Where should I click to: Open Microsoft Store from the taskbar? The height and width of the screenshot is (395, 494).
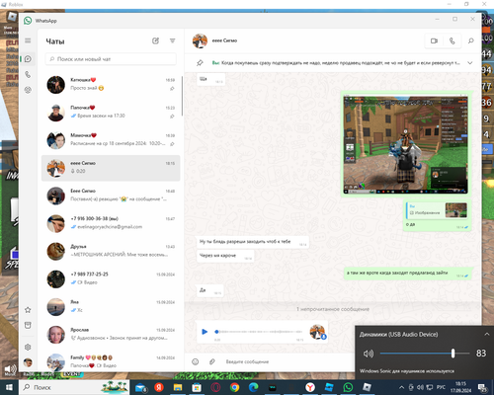pyautogui.click(x=197, y=387)
